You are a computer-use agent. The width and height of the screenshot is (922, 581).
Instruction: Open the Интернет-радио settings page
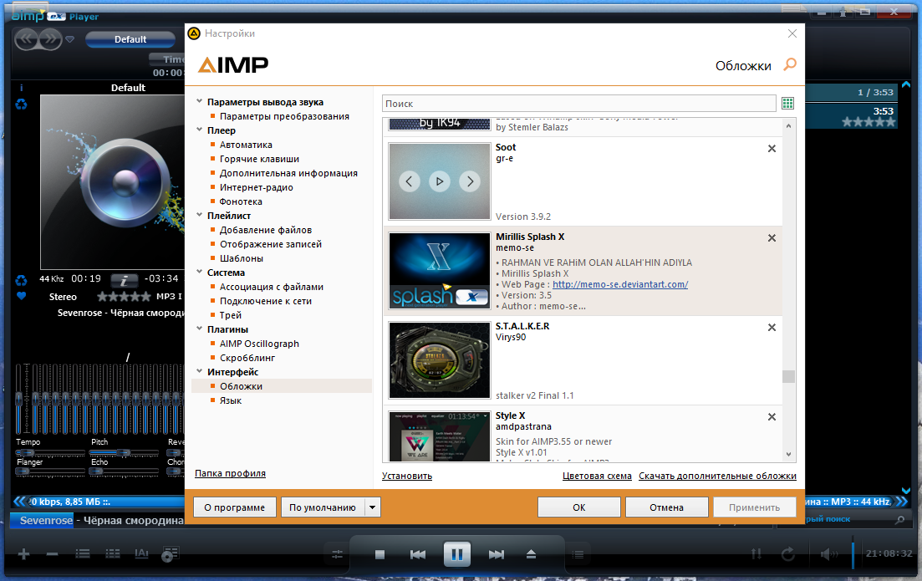click(257, 187)
